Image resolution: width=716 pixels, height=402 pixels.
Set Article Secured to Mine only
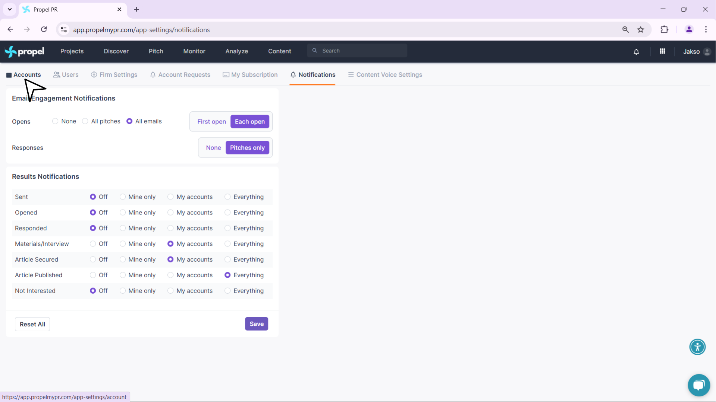123,259
